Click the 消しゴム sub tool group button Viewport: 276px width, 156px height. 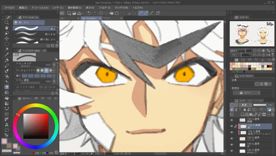tap(29, 22)
